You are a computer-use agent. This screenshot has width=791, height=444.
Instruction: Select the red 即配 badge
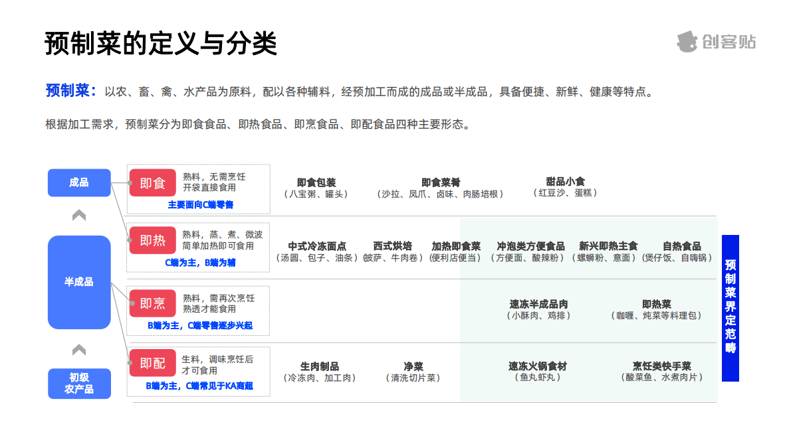152,363
